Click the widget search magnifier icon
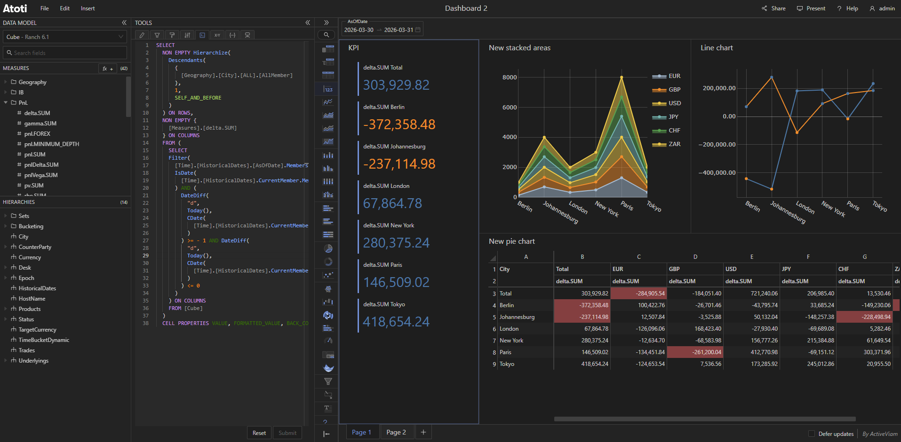The width and height of the screenshot is (901, 442). 326,35
